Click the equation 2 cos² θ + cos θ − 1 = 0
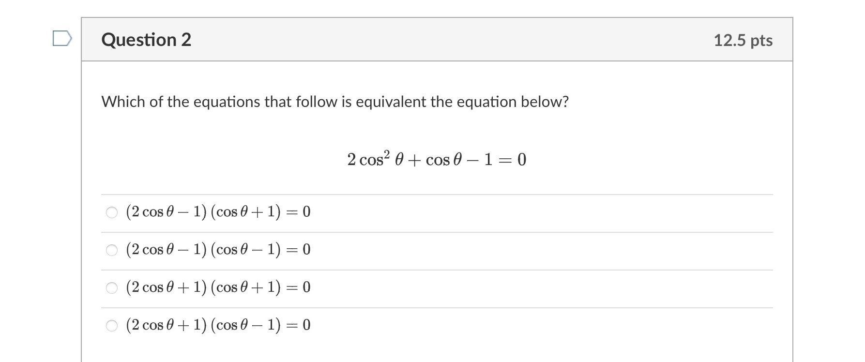The height and width of the screenshot is (362, 865). pyautogui.click(x=436, y=159)
